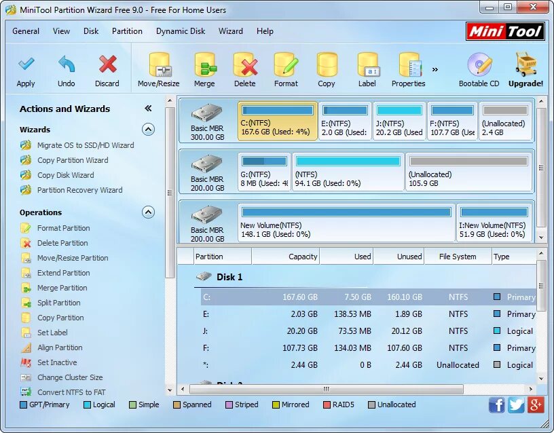Open the Partition menu
554x433 pixels.
pos(127,31)
